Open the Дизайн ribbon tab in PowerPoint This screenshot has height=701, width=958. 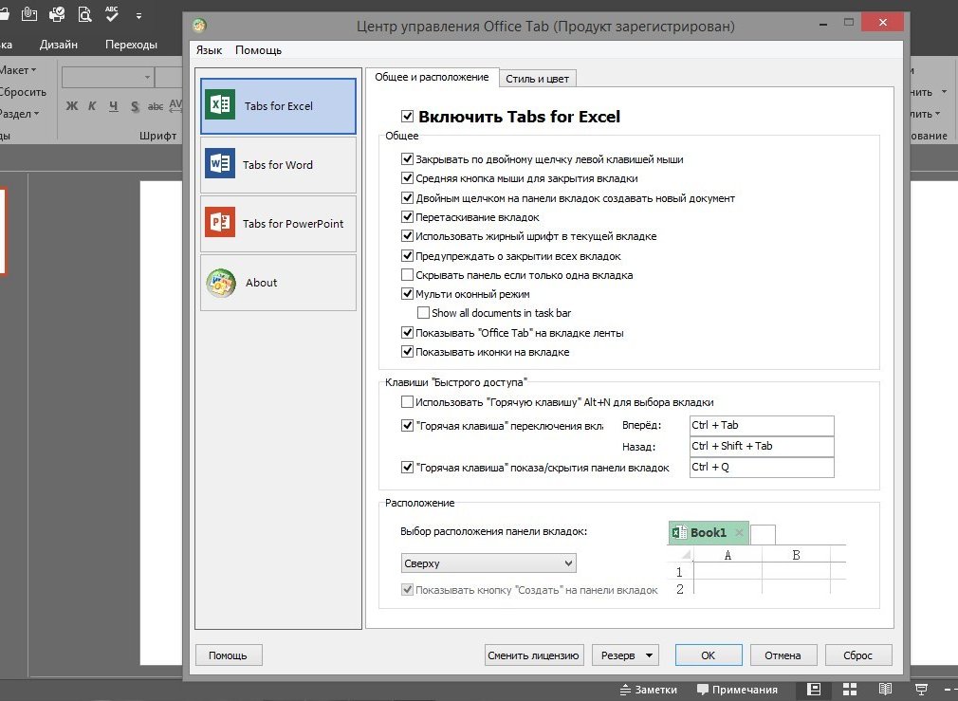click(59, 44)
